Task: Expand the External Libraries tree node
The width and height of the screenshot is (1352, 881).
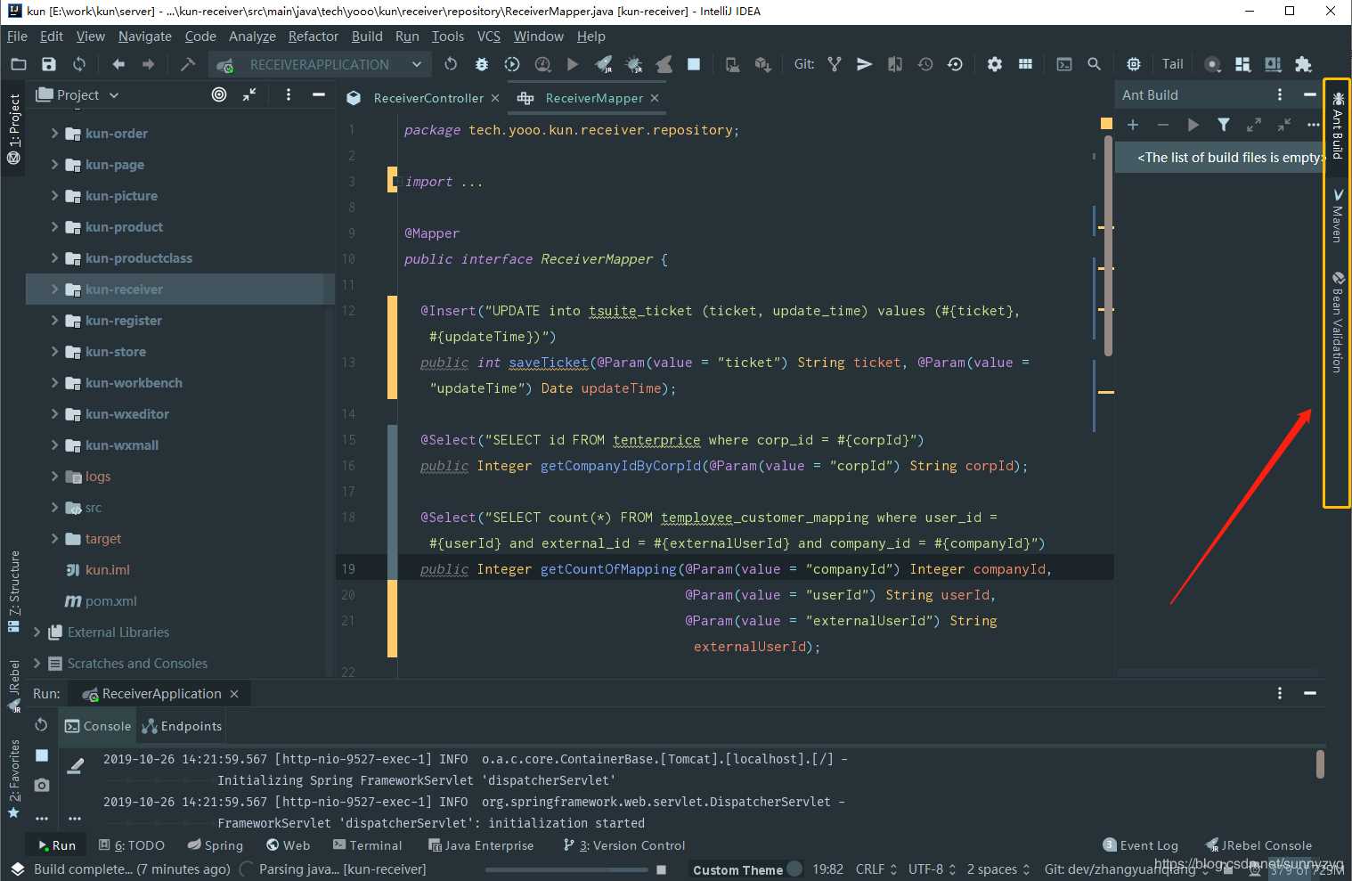Action: click(x=37, y=632)
